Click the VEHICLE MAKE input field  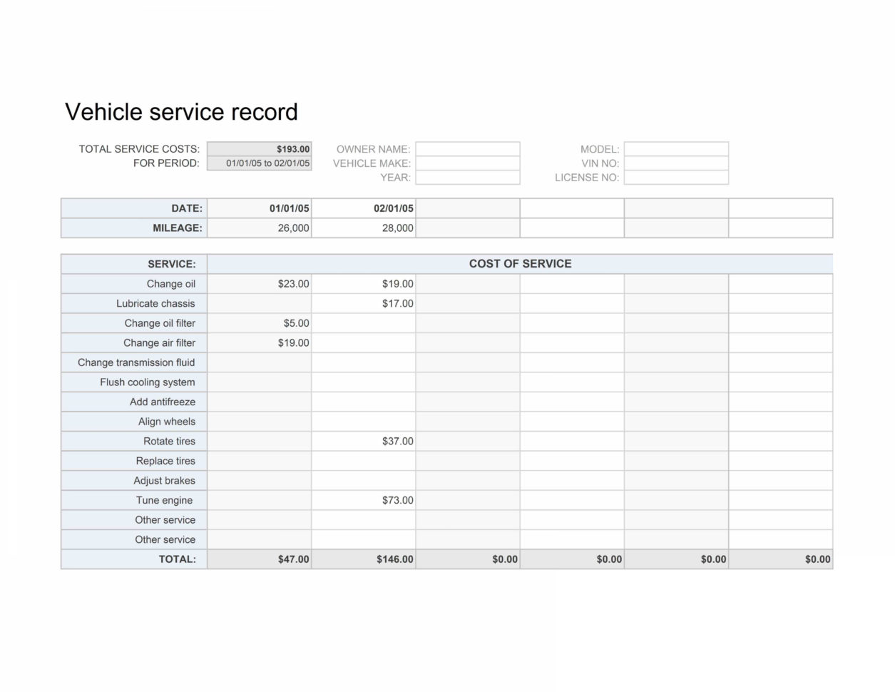click(x=467, y=163)
